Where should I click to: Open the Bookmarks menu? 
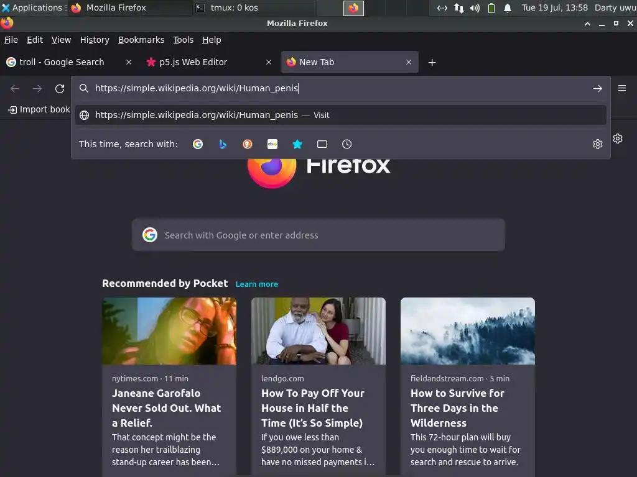[141, 40]
